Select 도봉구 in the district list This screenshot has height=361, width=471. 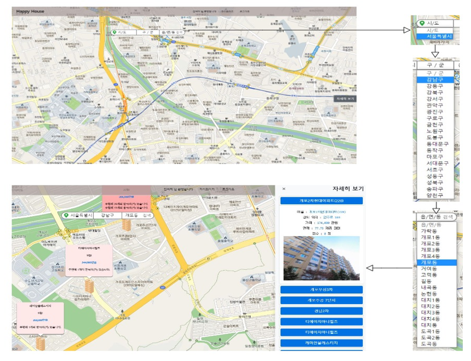point(435,137)
